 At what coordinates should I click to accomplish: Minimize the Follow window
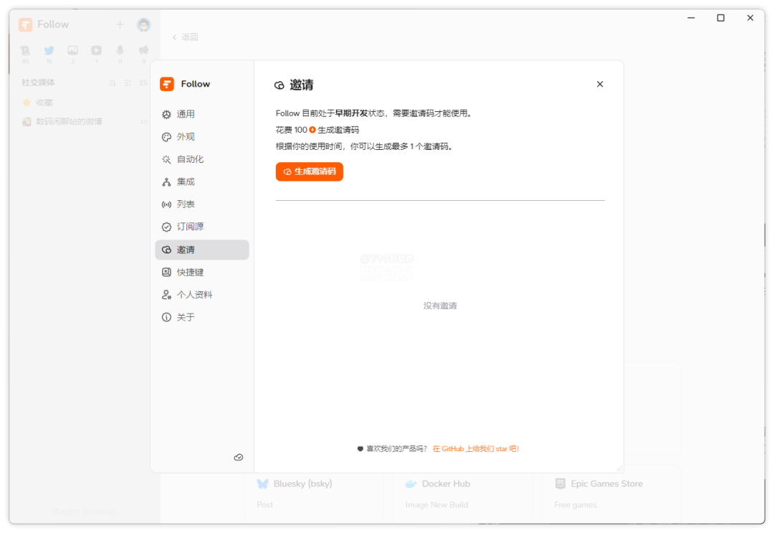point(691,18)
